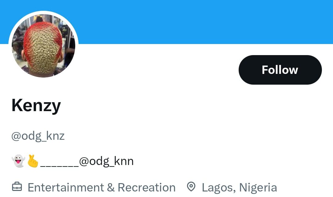Click the location pin icon before Lagos, Nigeria
The image size is (333, 197).
(x=191, y=187)
